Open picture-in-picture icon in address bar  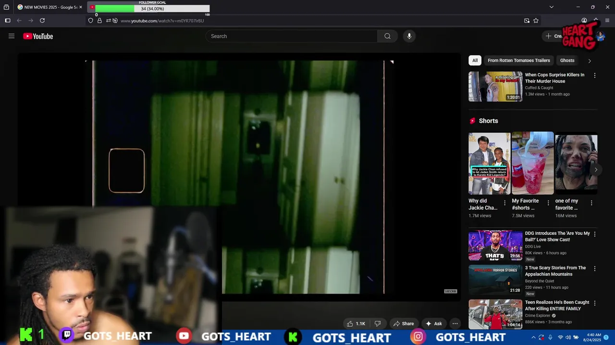click(527, 21)
